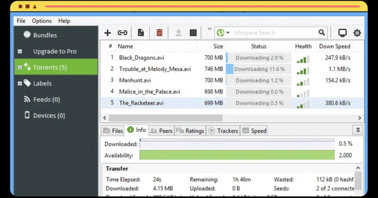Select the Malice_in_the_Palace.avi torrent
This screenshot has width=378, height=198.
150,92
